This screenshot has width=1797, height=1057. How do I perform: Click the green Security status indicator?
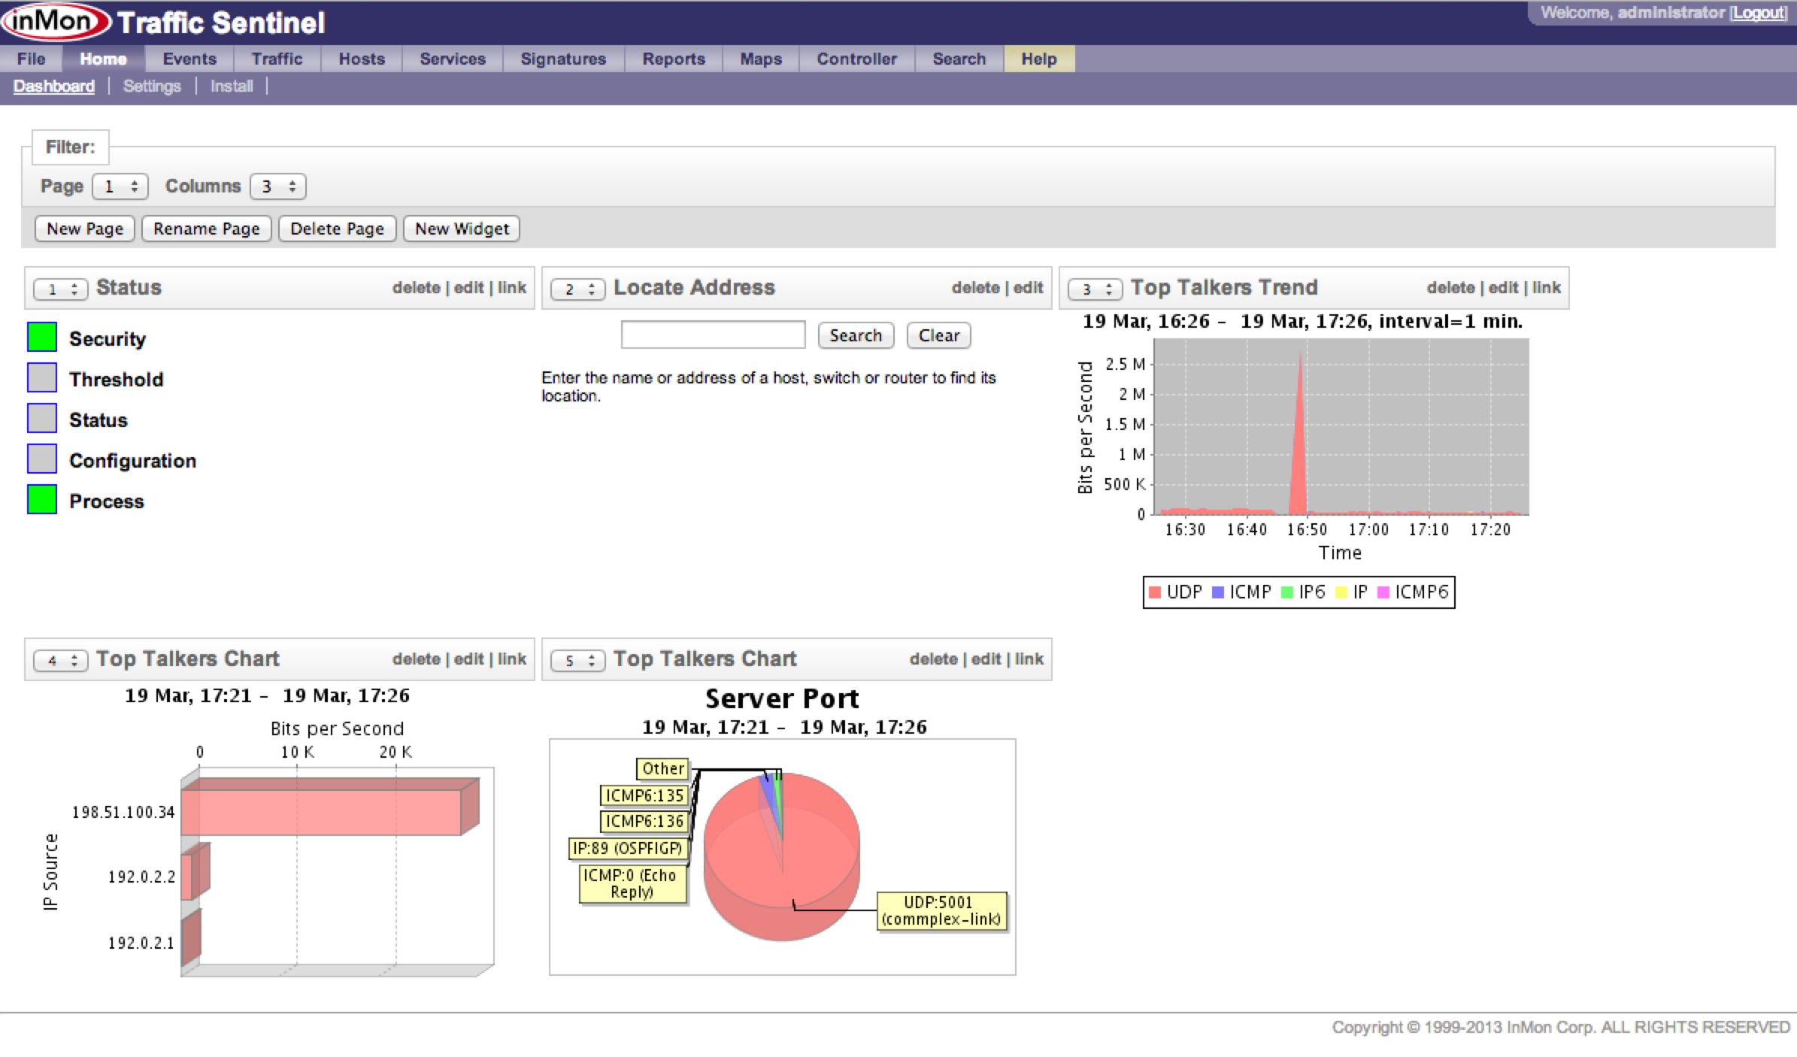(x=42, y=337)
